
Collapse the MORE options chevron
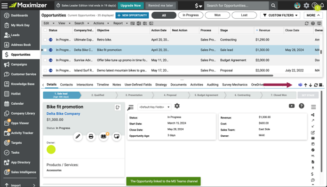click(318, 15)
